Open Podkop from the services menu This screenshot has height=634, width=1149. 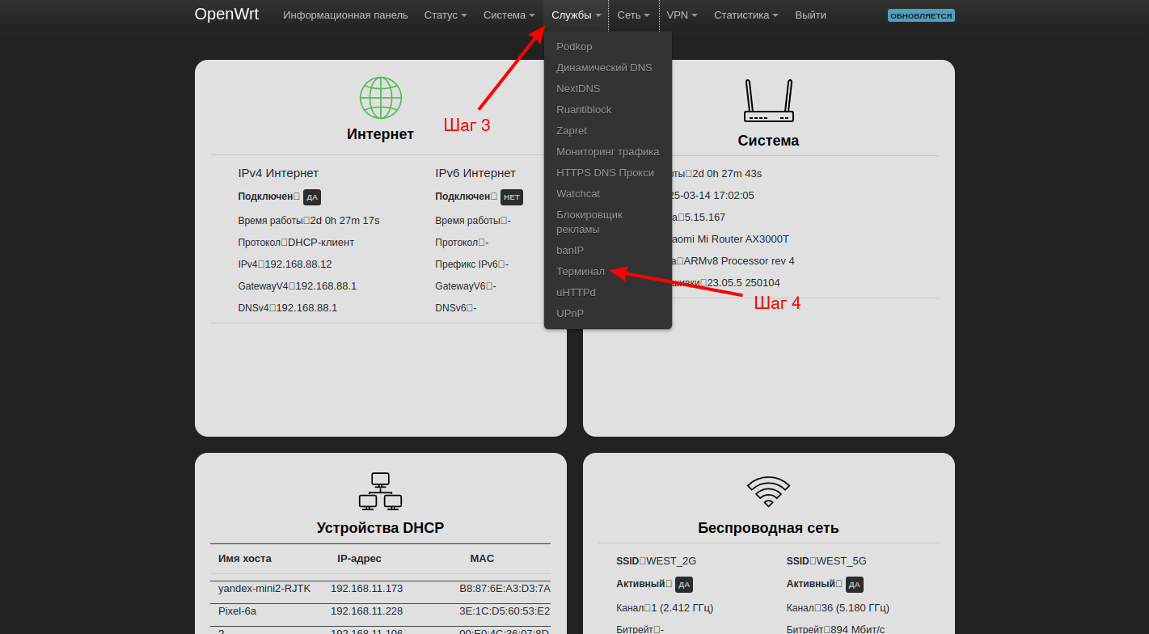(x=574, y=46)
